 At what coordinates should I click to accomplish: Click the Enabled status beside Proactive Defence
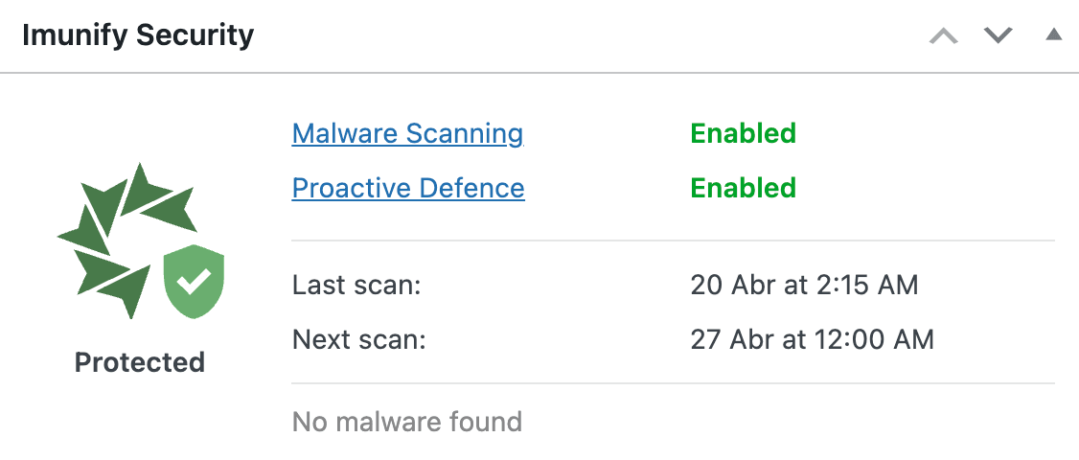pos(743,188)
